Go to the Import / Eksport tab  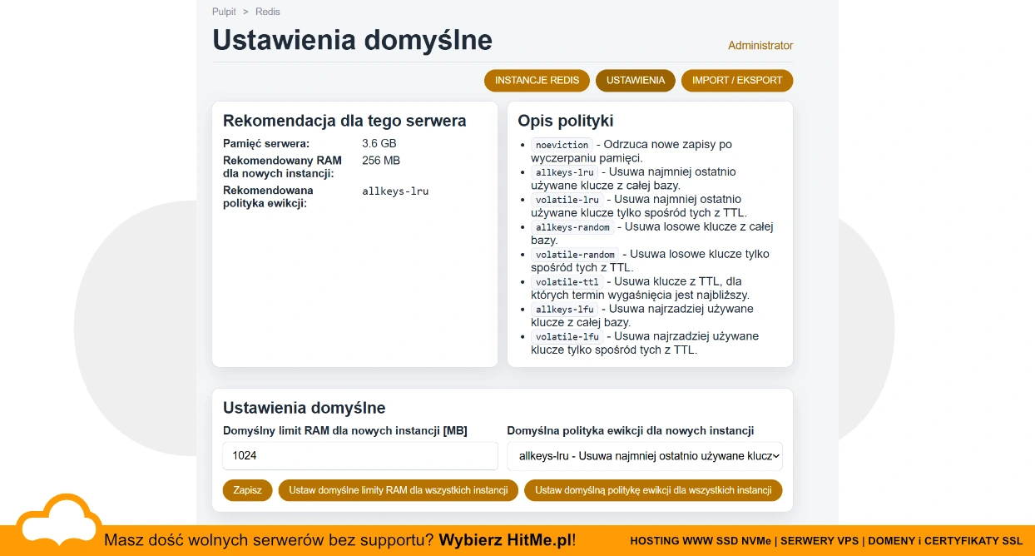coord(737,81)
